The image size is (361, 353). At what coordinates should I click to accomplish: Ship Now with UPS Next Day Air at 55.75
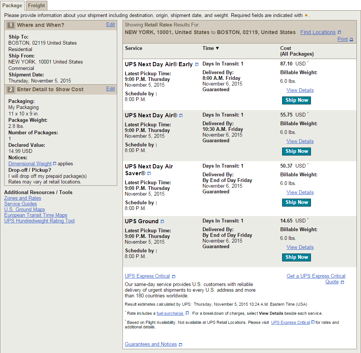pos(297,151)
